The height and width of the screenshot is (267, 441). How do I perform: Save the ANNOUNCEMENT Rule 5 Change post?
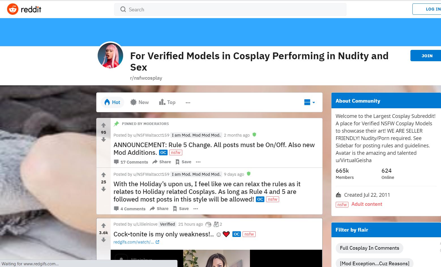click(x=183, y=162)
